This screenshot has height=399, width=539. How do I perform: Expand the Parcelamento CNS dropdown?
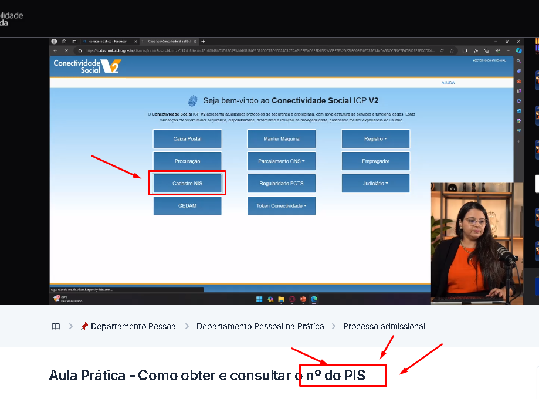[x=281, y=161]
